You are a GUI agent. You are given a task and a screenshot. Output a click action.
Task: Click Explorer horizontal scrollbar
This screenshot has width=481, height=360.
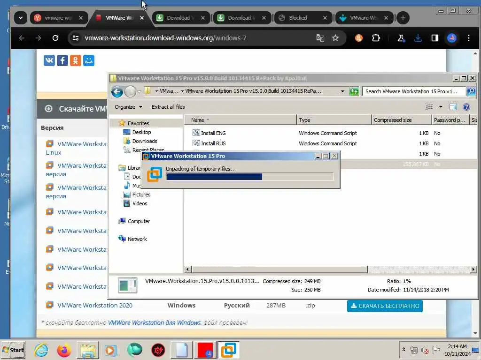[279, 270]
